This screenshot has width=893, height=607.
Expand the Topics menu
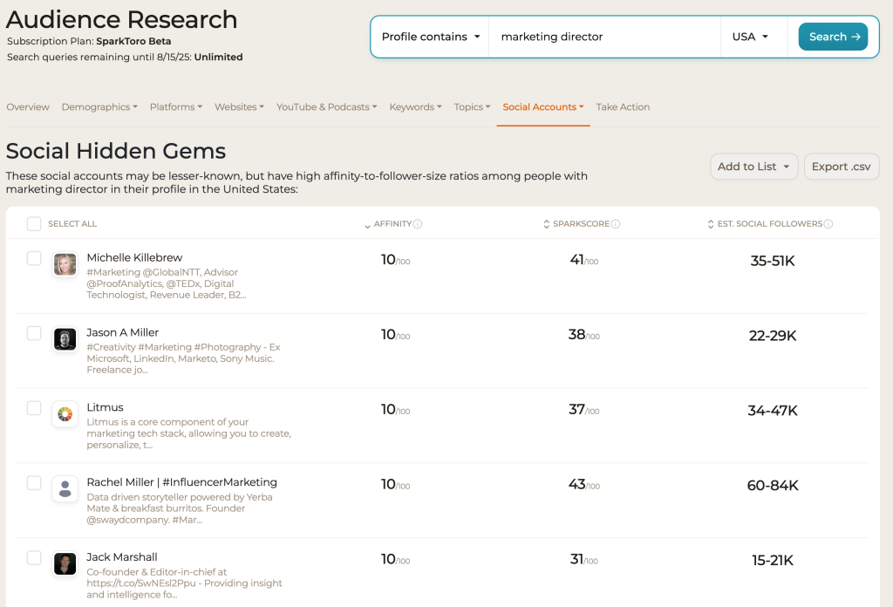(472, 107)
